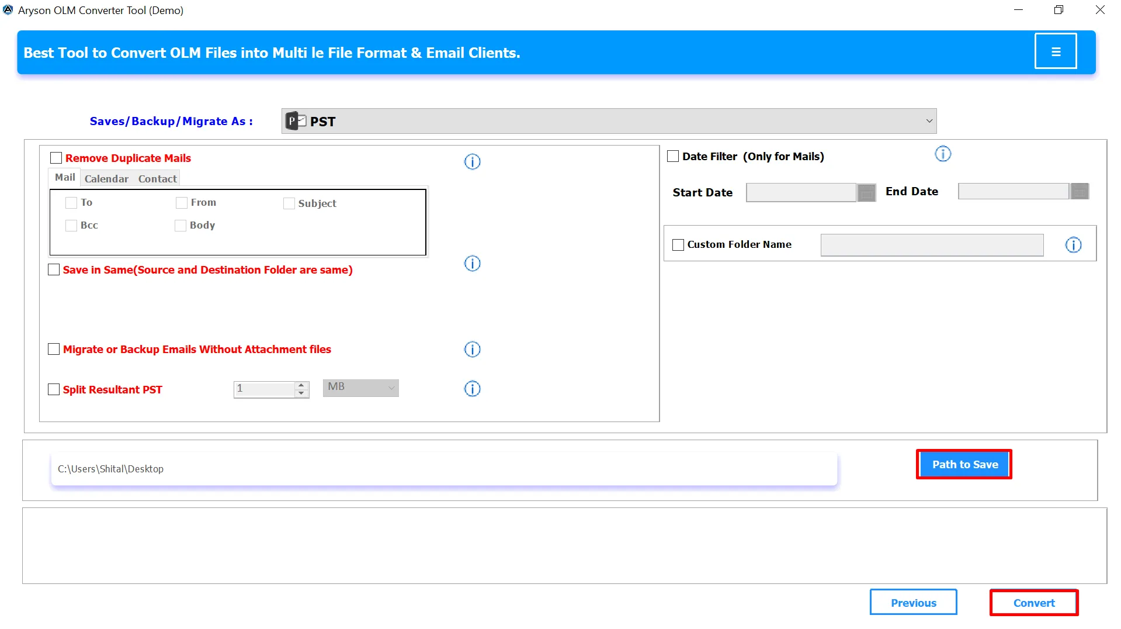The width and height of the screenshot is (1121, 629).
Task: Increase split size with the spinner up arrow
Action: [301, 385]
